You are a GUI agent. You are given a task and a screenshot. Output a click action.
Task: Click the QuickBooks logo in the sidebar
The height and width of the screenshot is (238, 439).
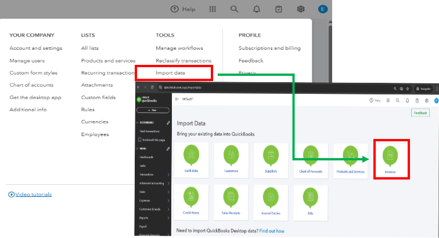pyautogui.click(x=146, y=100)
